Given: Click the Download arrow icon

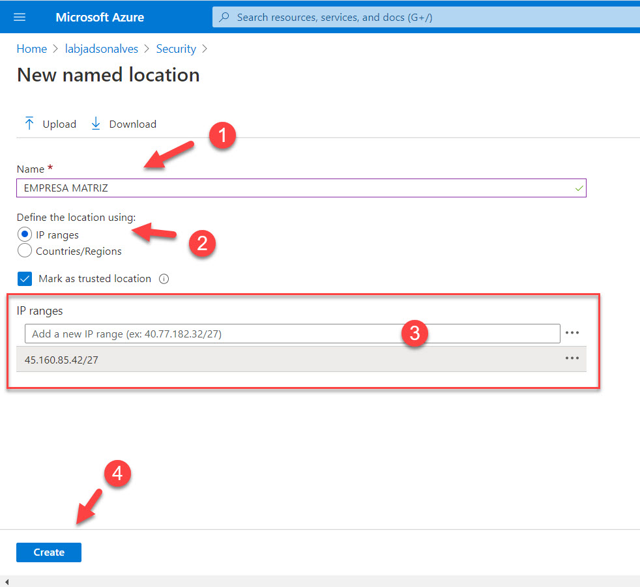Looking at the screenshot, I should tap(96, 124).
